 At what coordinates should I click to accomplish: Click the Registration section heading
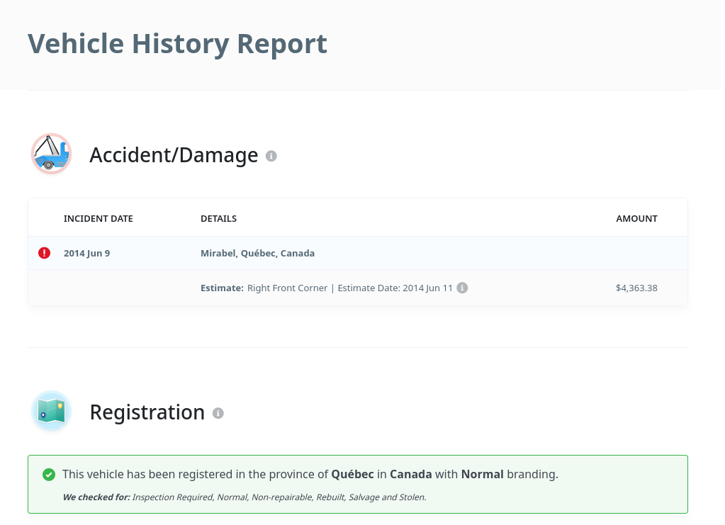tap(147, 412)
